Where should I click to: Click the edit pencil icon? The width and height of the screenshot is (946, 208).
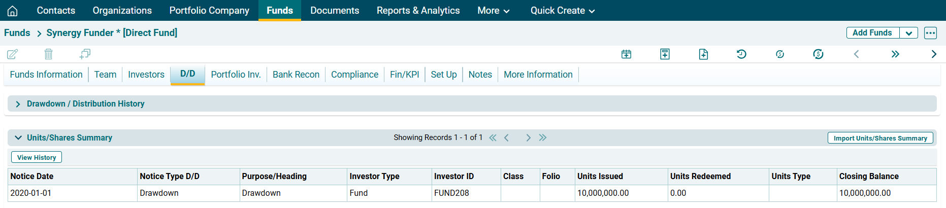[13, 54]
